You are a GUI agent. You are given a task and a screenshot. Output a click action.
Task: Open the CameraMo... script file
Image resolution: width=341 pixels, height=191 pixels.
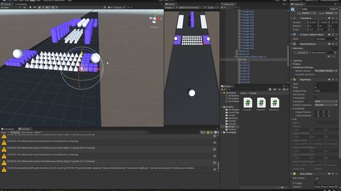248,104
